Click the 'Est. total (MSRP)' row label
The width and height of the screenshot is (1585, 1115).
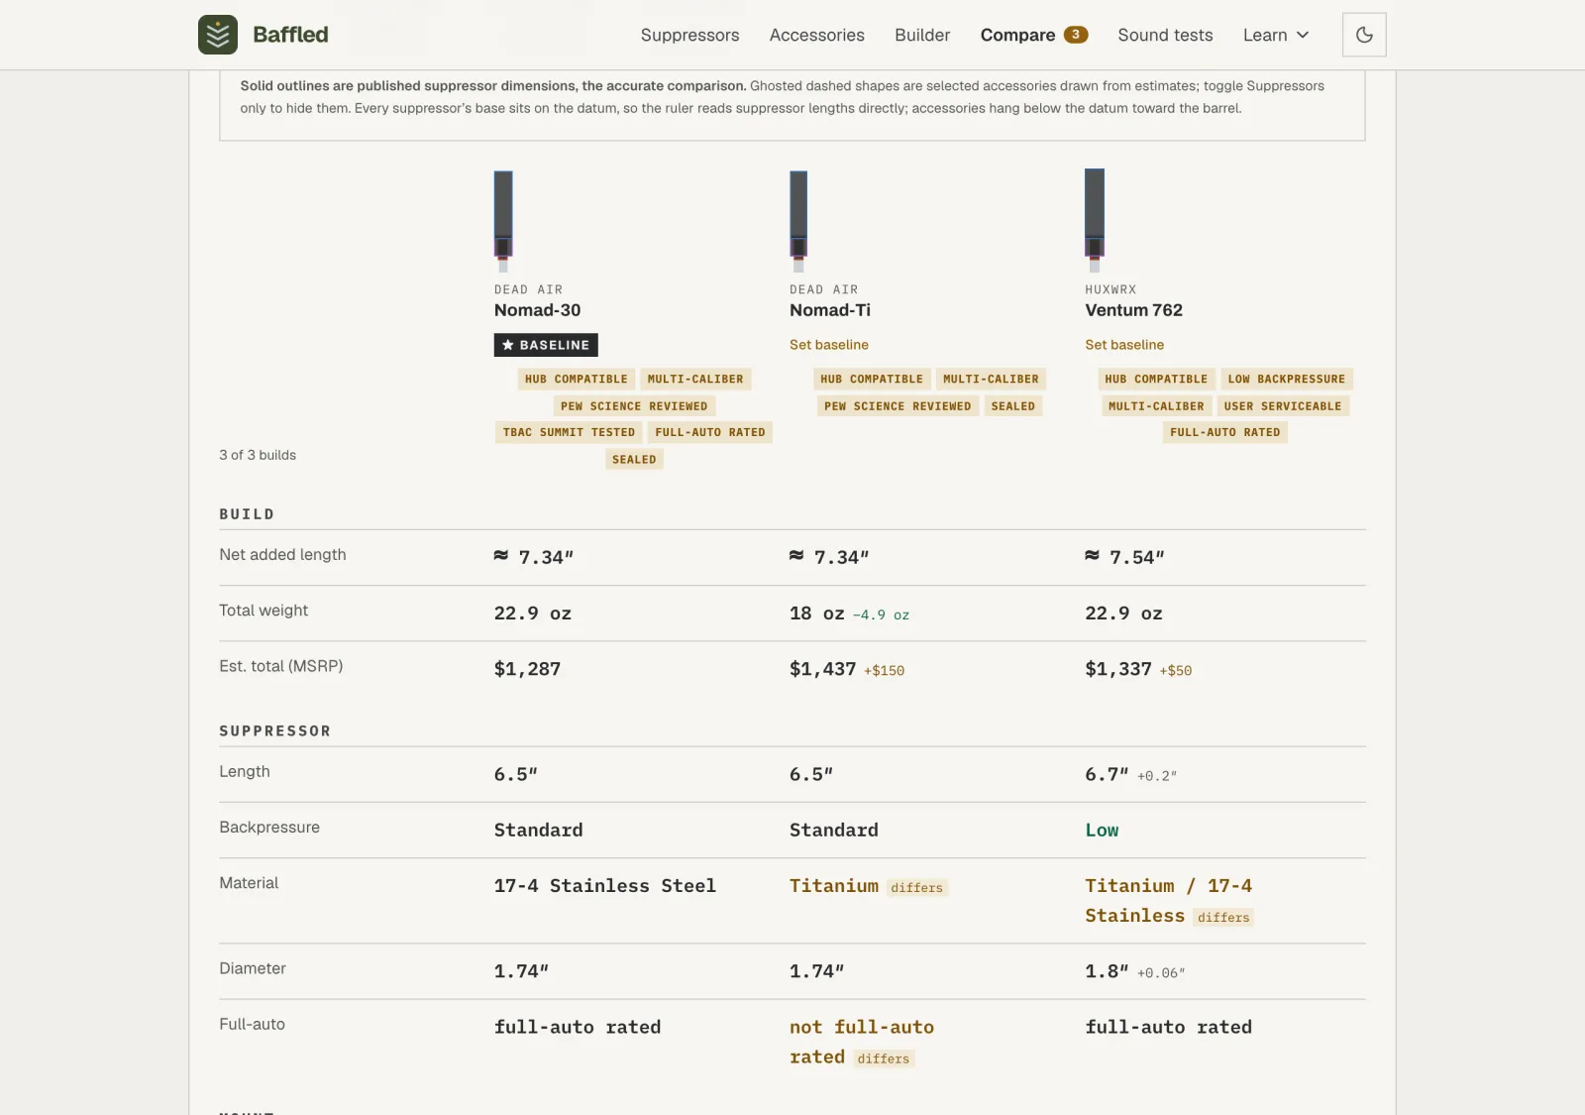pos(280,666)
